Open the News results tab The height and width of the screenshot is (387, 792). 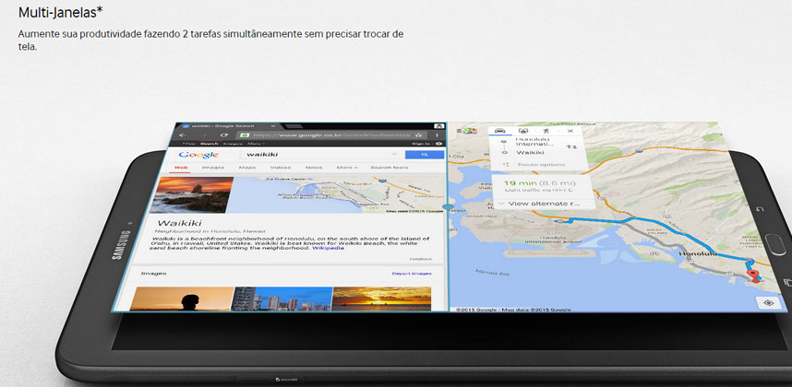(x=314, y=168)
